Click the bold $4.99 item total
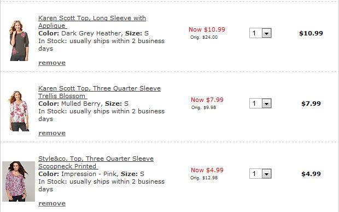 coord(311,174)
